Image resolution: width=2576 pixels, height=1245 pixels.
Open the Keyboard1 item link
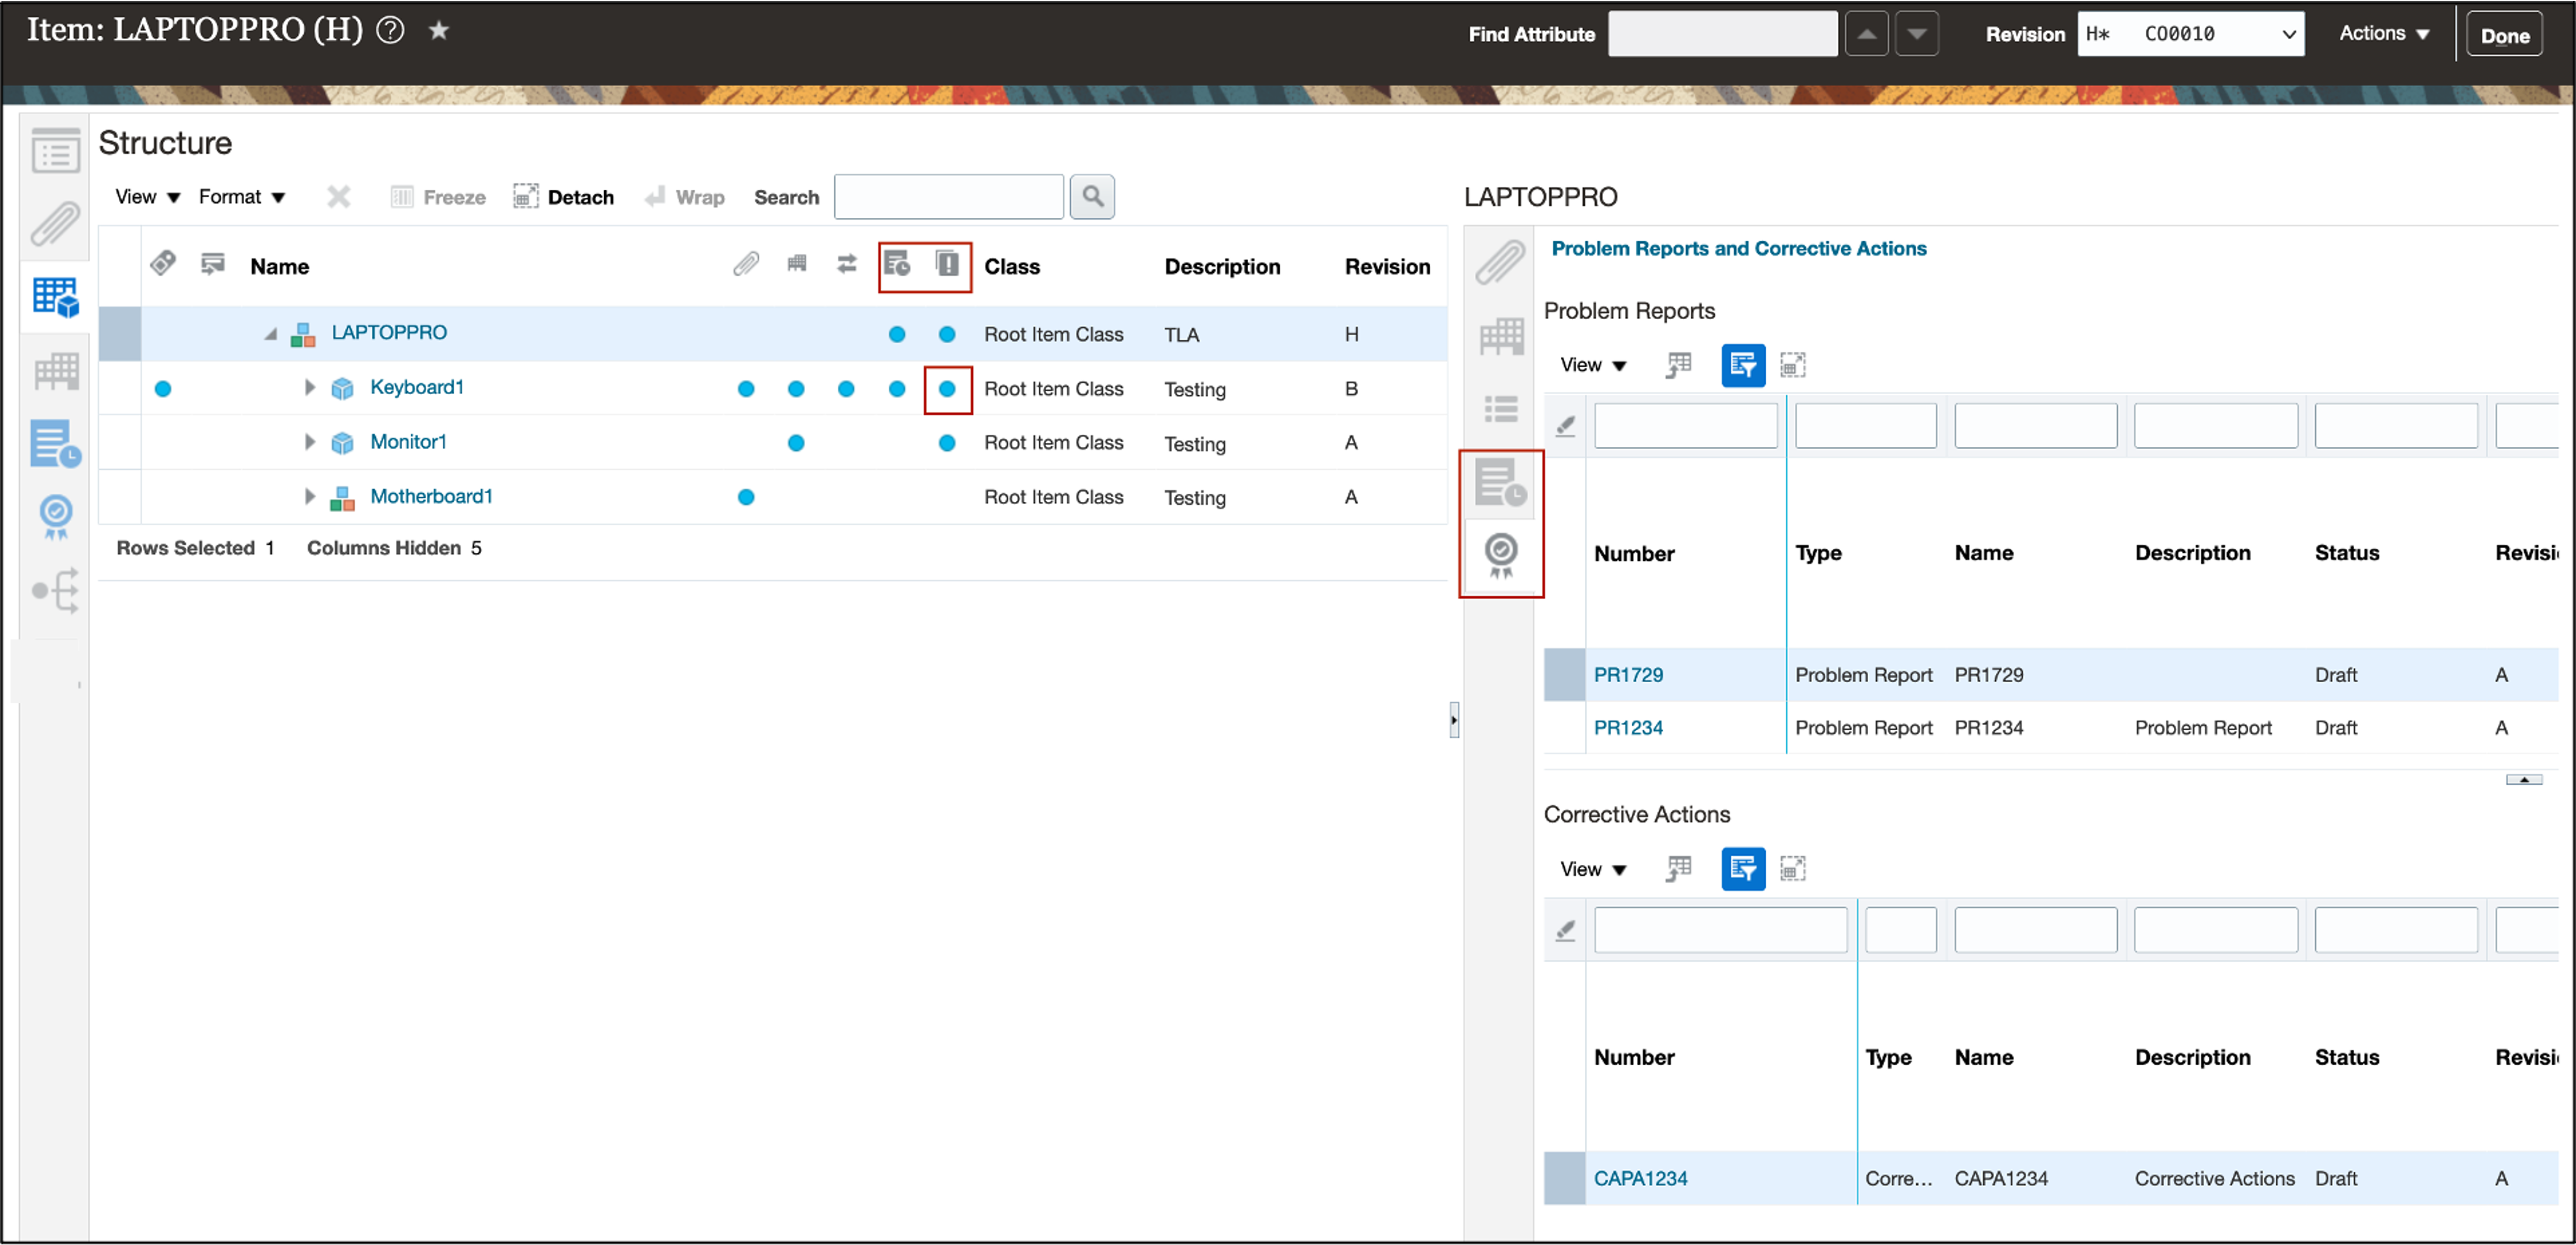(x=417, y=387)
